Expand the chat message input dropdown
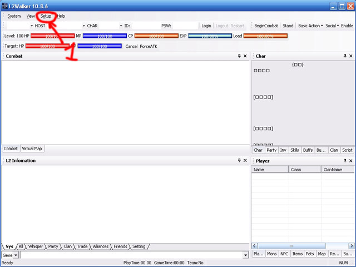This screenshot has height=267, width=356. pos(245,255)
